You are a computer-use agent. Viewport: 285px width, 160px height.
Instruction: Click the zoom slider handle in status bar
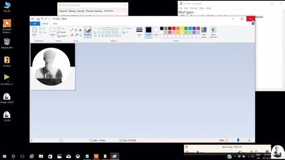click(x=238, y=140)
